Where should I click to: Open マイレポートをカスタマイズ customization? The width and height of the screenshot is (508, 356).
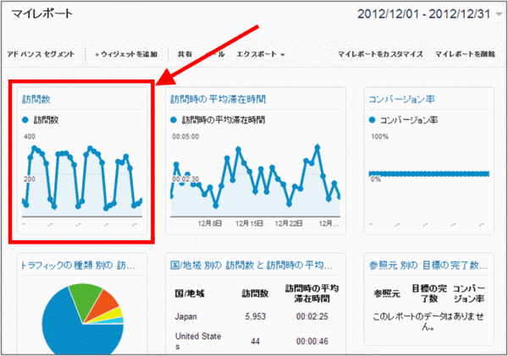[x=380, y=54]
